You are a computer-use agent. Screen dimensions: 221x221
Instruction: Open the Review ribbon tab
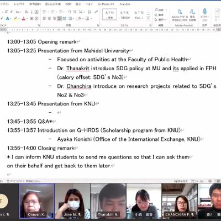tap(68, 4)
